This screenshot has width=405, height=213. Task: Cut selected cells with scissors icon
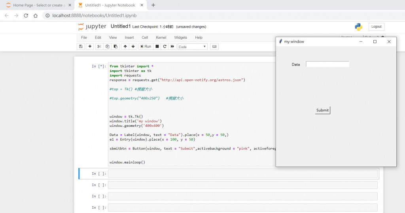pos(99,47)
